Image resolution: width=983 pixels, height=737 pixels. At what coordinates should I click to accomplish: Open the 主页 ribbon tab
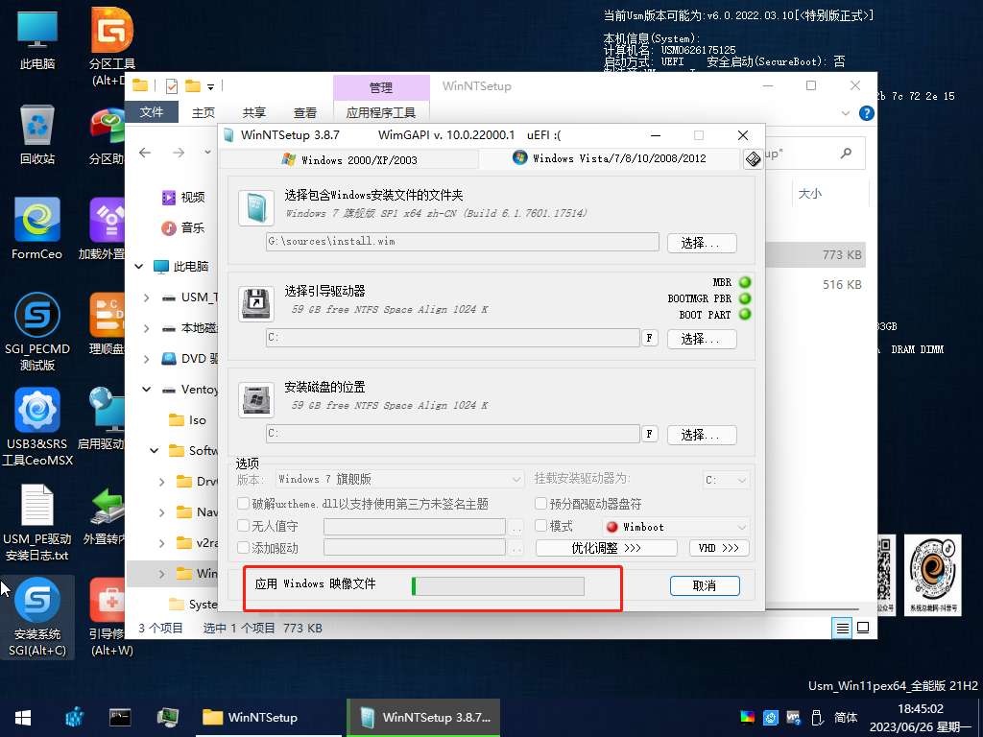pos(204,112)
